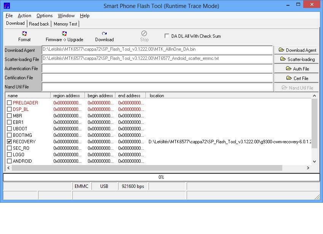This screenshot has width=323, height=234.
Task: Switch to the Read back tab
Action: click(x=39, y=24)
